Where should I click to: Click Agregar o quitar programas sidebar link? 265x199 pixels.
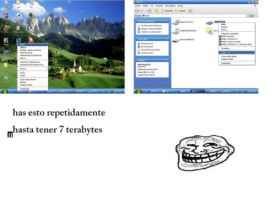(151, 29)
